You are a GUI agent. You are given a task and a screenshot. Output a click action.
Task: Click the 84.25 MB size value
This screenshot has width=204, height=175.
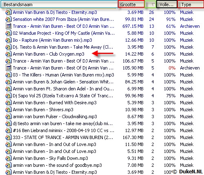(134, 82)
